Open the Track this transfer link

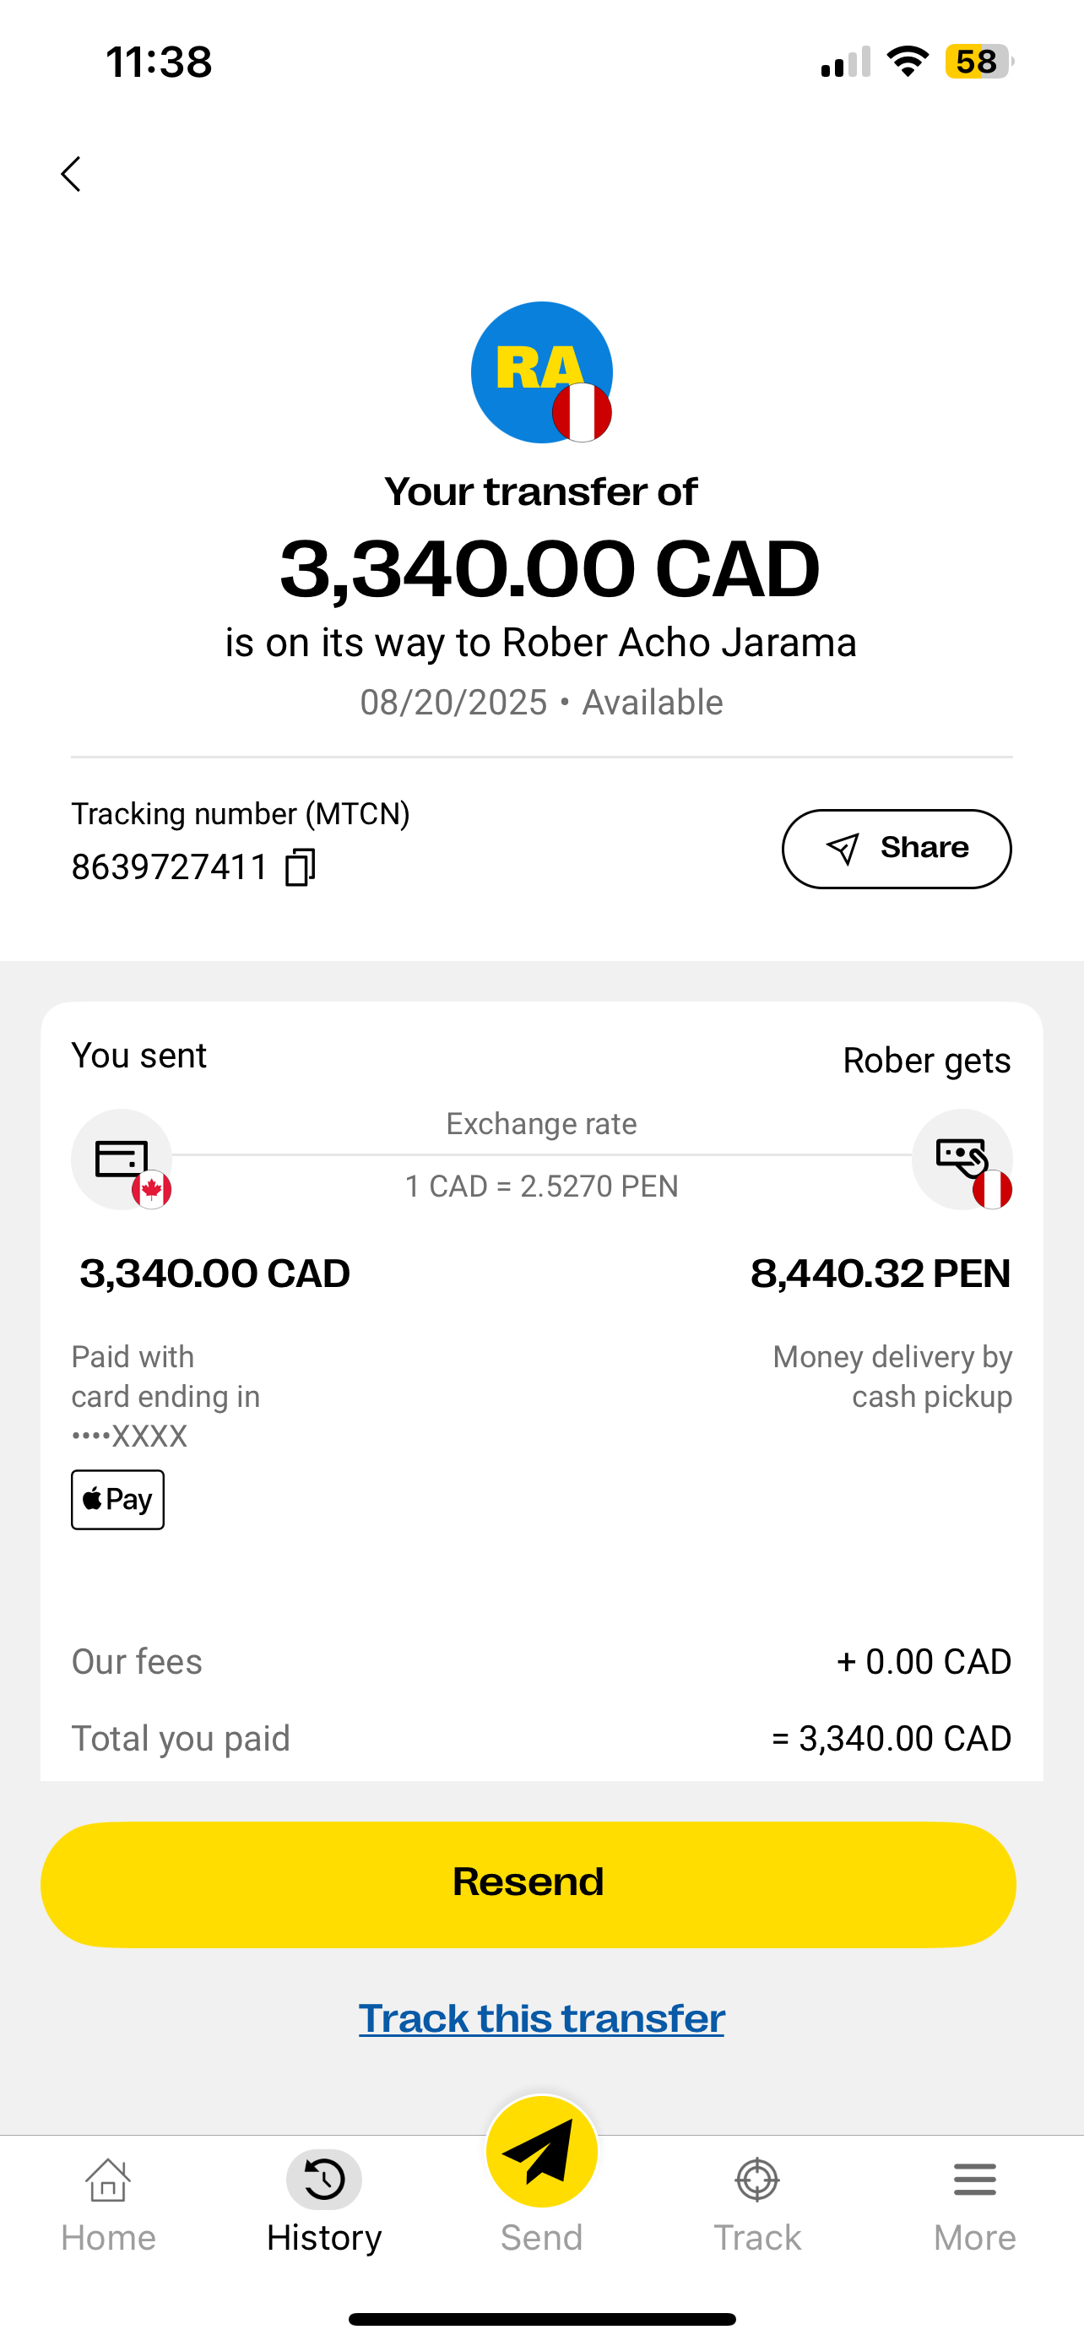pyautogui.click(x=541, y=2018)
